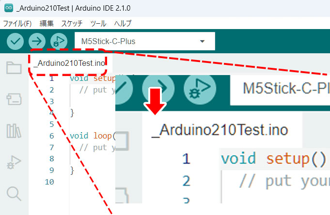
Task: Click the Debug button in the enlarged inset
Action: 200,88
